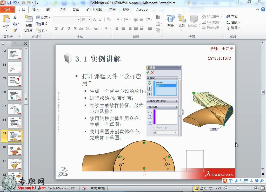The image size is (266, 192).
Task: Minimize the ribbon with the caret icon
Action: 257,10
